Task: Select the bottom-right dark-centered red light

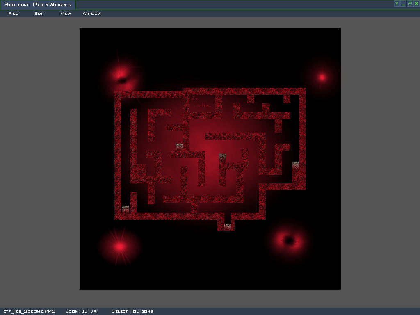Action: (289, 240)
